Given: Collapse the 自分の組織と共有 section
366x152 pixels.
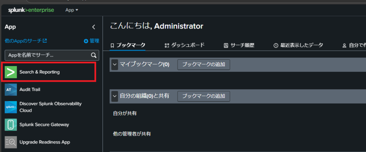Looking at the screenshot, I should tap(115, 96).
